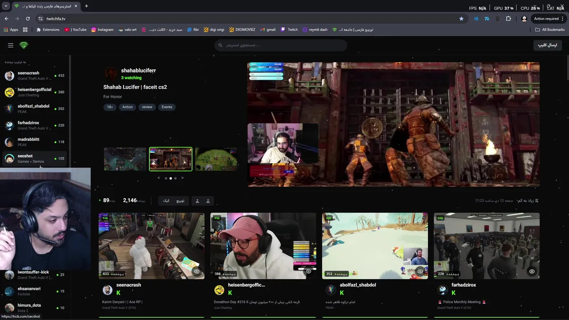Select the review tag
Screen dimensions: 569x320
point(147,107)
